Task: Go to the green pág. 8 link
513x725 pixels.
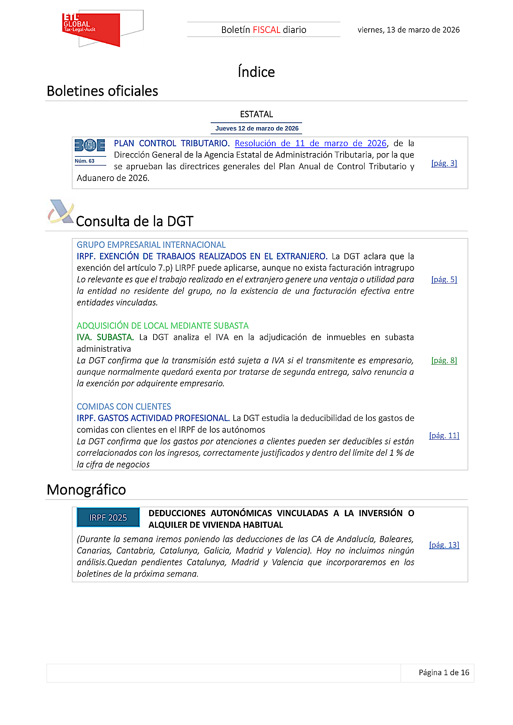Action: tap(444, 360)
